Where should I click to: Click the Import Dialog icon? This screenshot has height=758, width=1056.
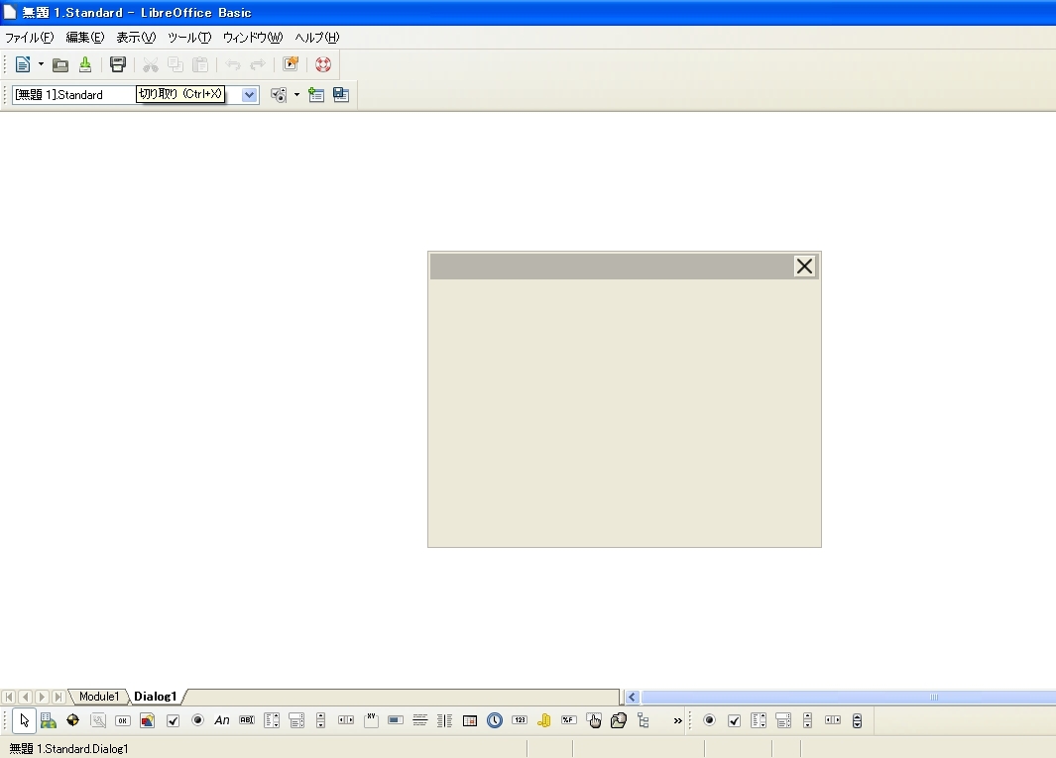coord(316,95)
